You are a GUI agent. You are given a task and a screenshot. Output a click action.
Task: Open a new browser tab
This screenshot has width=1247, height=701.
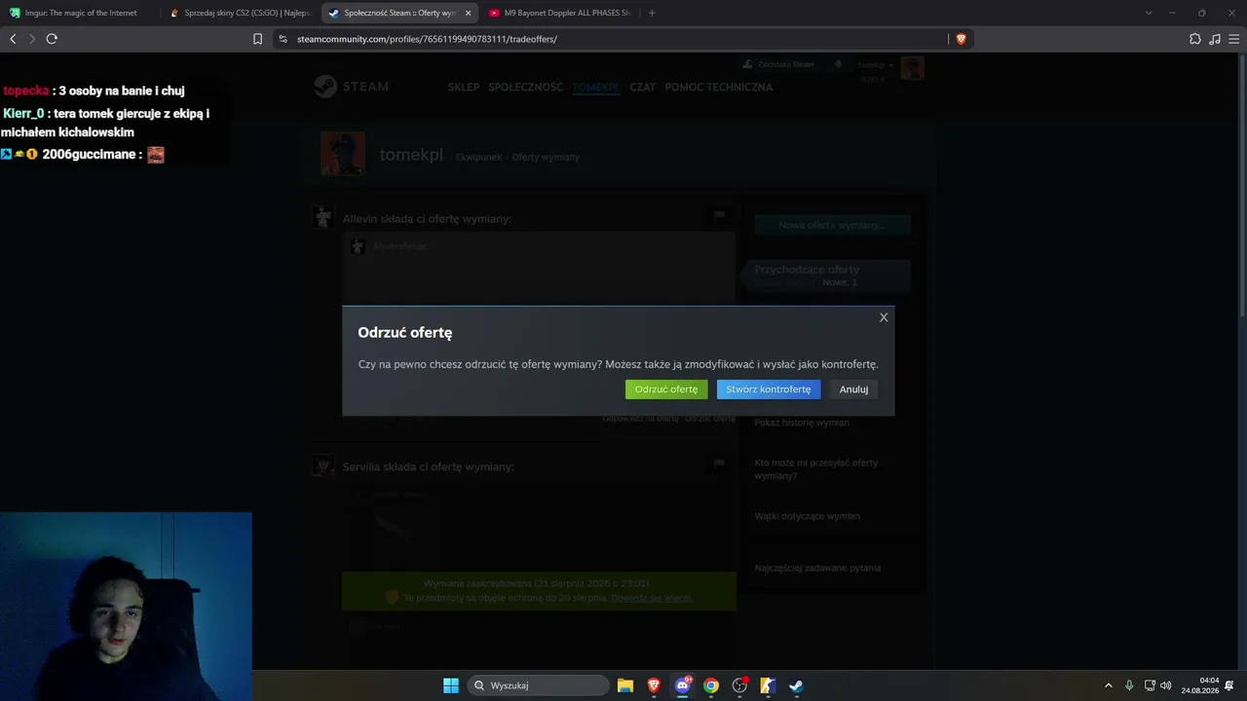click(652, 13)
